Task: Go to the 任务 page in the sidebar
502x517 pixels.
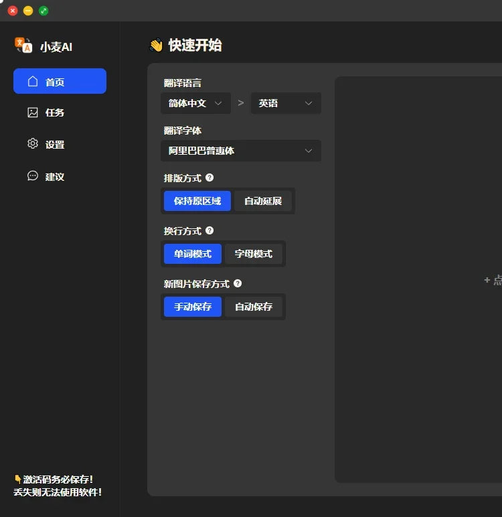Action: (55, 113)
